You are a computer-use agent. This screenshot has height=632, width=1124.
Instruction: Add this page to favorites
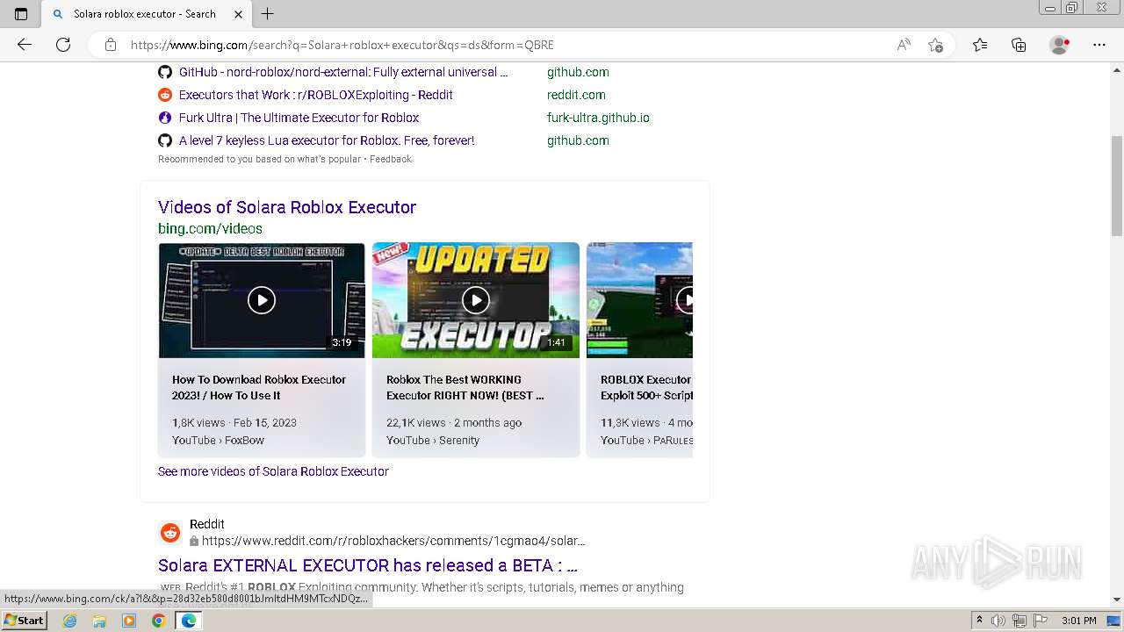(x=936, y=45)
